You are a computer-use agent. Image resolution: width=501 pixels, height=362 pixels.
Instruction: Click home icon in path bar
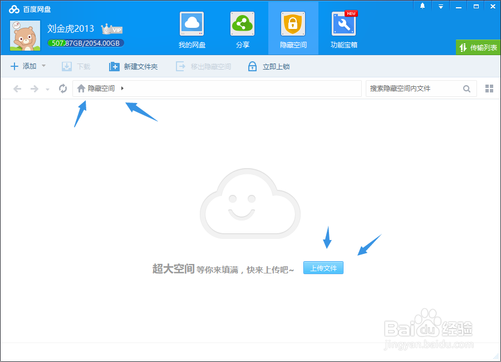[x=81, y=88]
